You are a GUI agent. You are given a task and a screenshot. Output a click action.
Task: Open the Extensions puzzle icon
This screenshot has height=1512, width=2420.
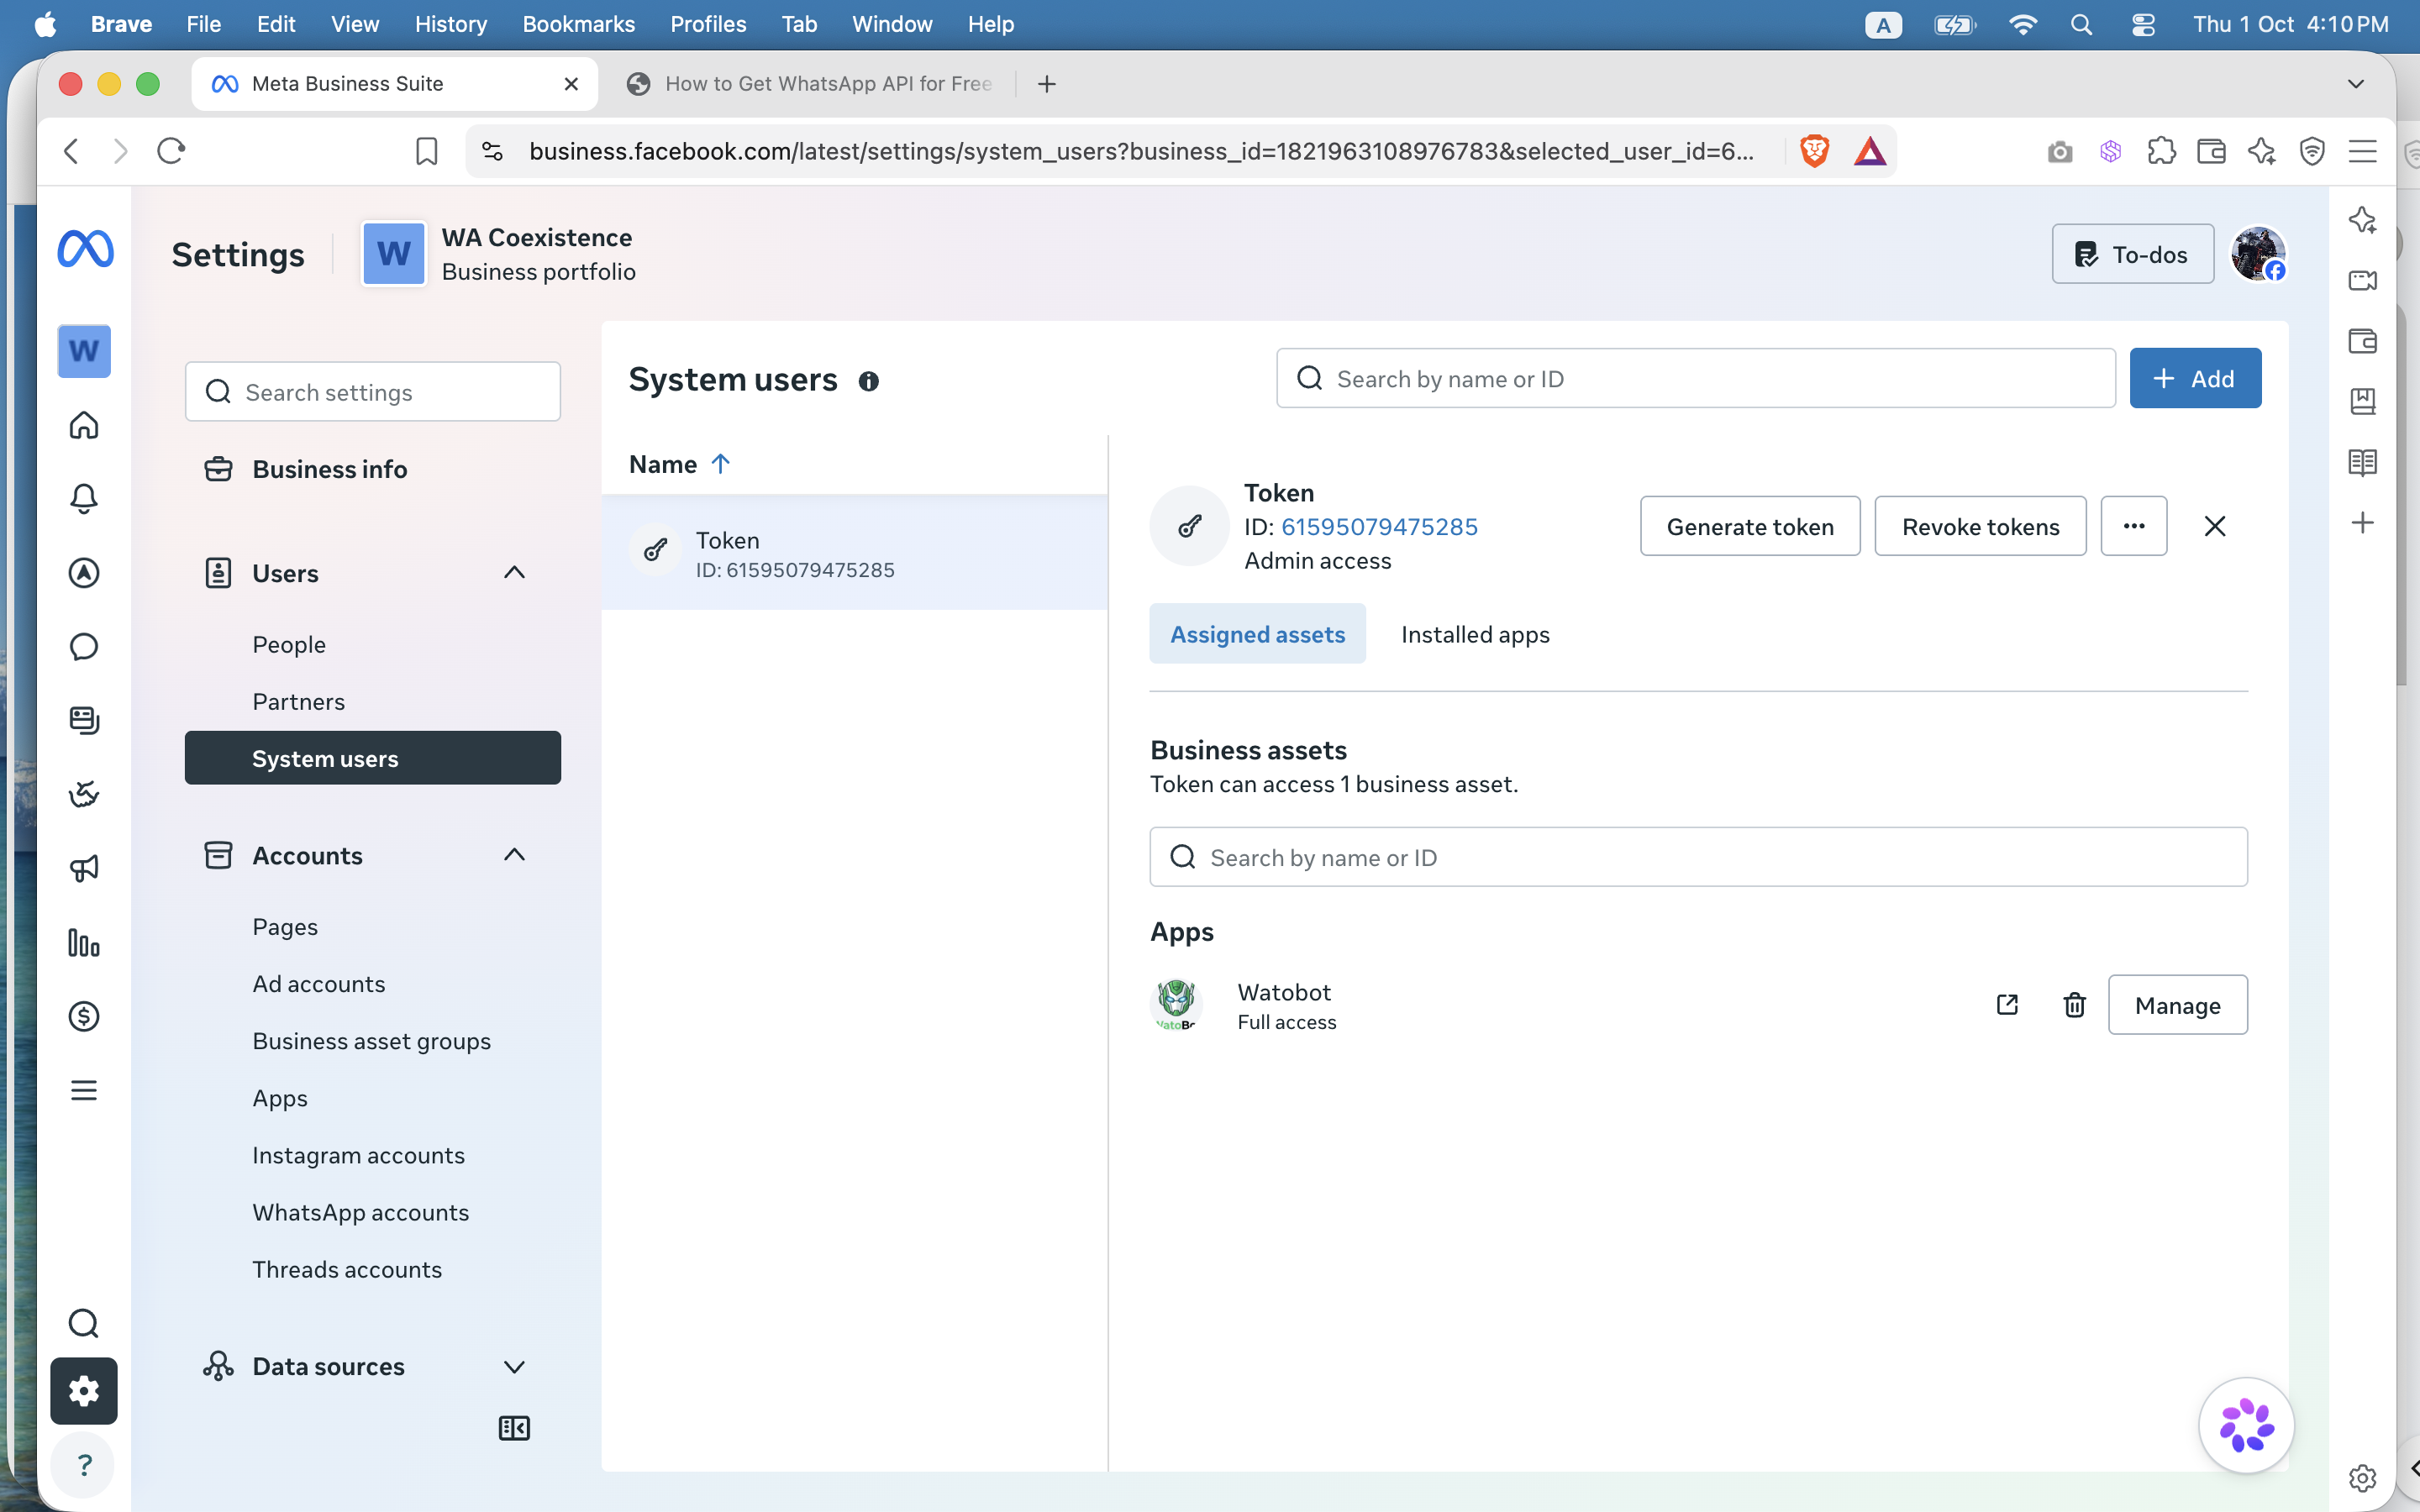coord(2161,151)
